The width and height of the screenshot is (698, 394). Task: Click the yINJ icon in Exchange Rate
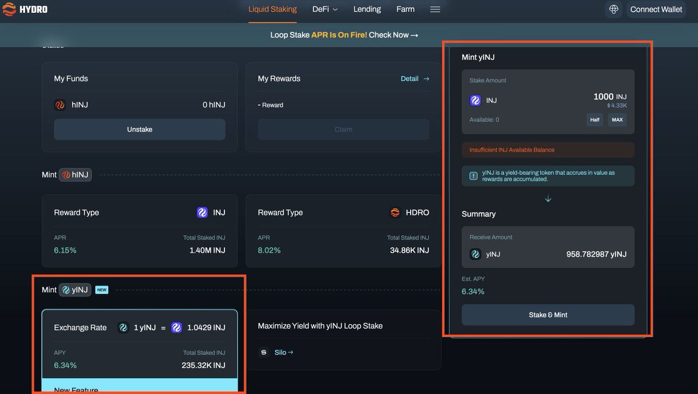point(123,328)
